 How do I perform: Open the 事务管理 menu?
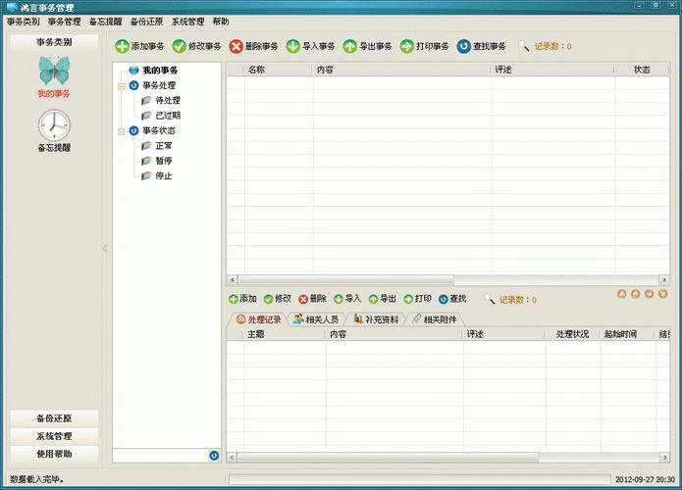coord(65,22)
